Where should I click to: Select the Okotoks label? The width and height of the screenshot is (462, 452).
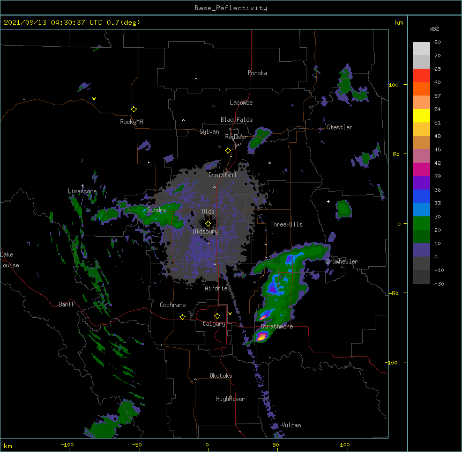(x=221, y=376)
